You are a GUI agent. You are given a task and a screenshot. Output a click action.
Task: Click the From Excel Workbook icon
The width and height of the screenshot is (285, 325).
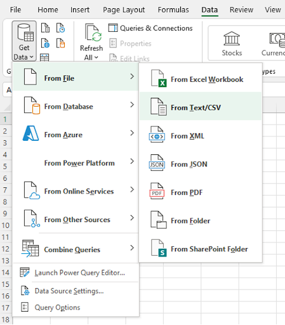(159, 78)
